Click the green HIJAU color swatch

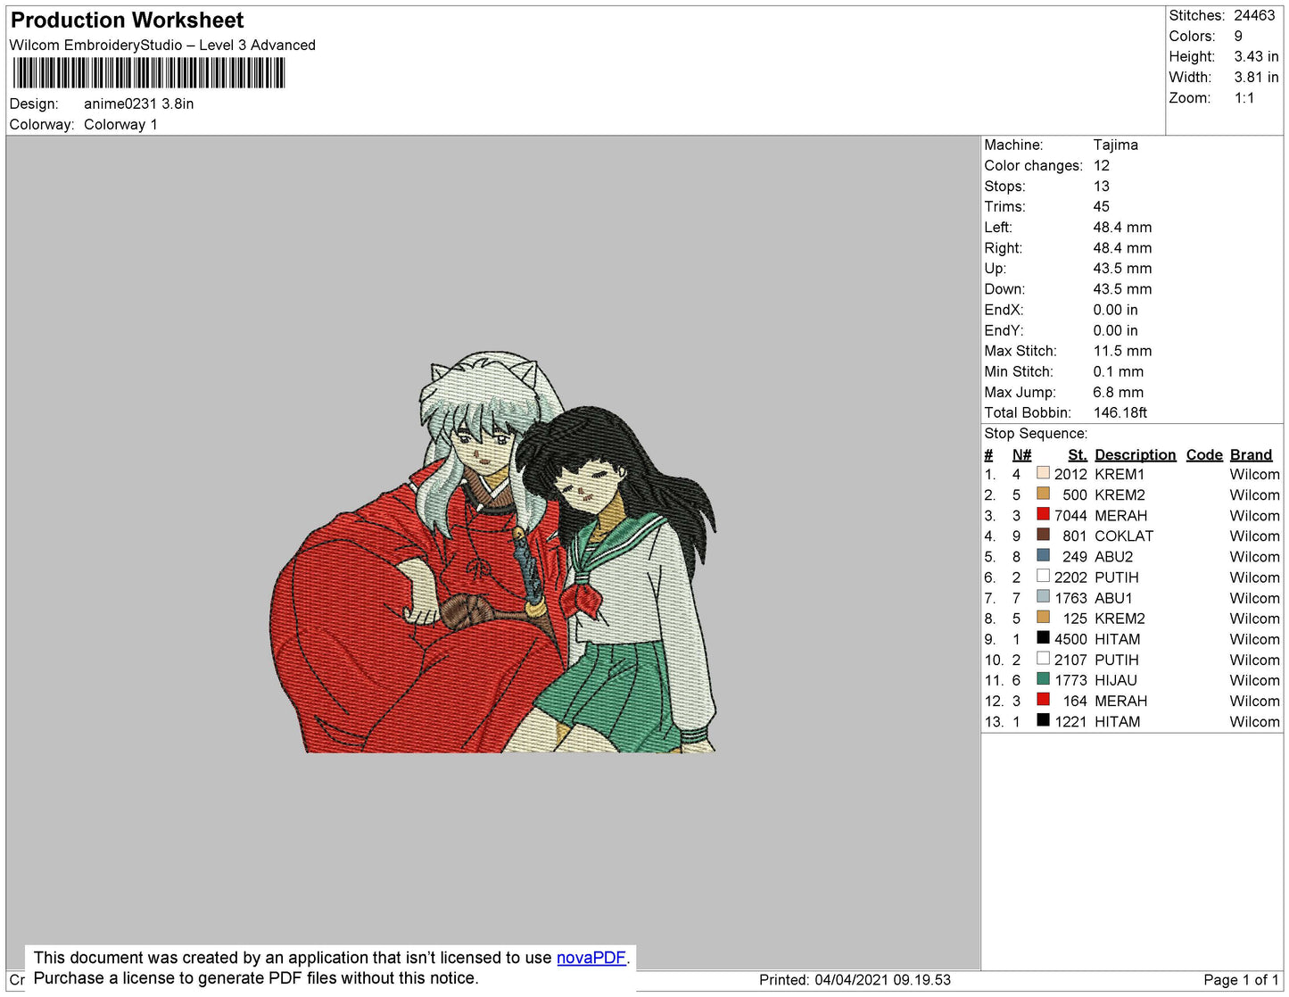point(1043,678)
